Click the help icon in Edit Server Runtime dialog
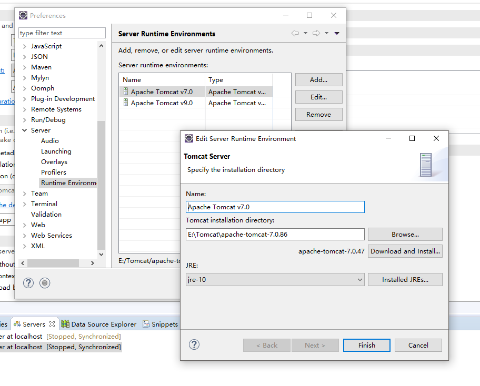 (x=194, y=345)
